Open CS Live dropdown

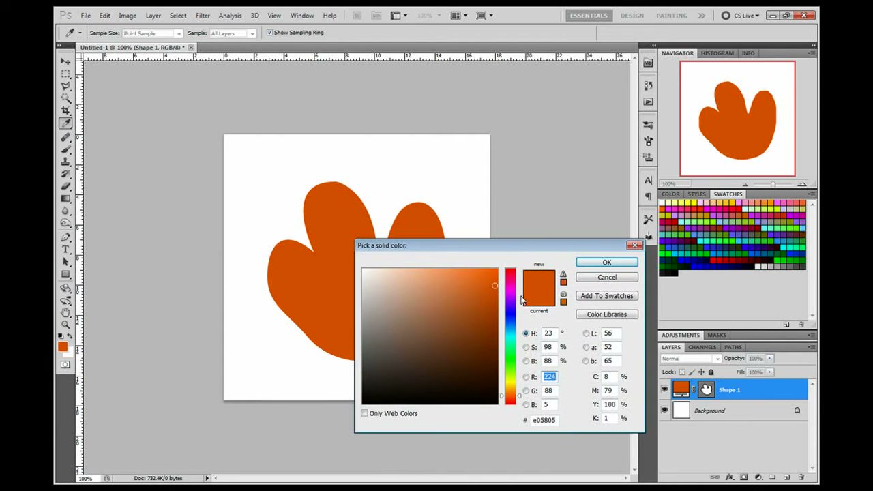pyautogui.click(x=740, y=16)
